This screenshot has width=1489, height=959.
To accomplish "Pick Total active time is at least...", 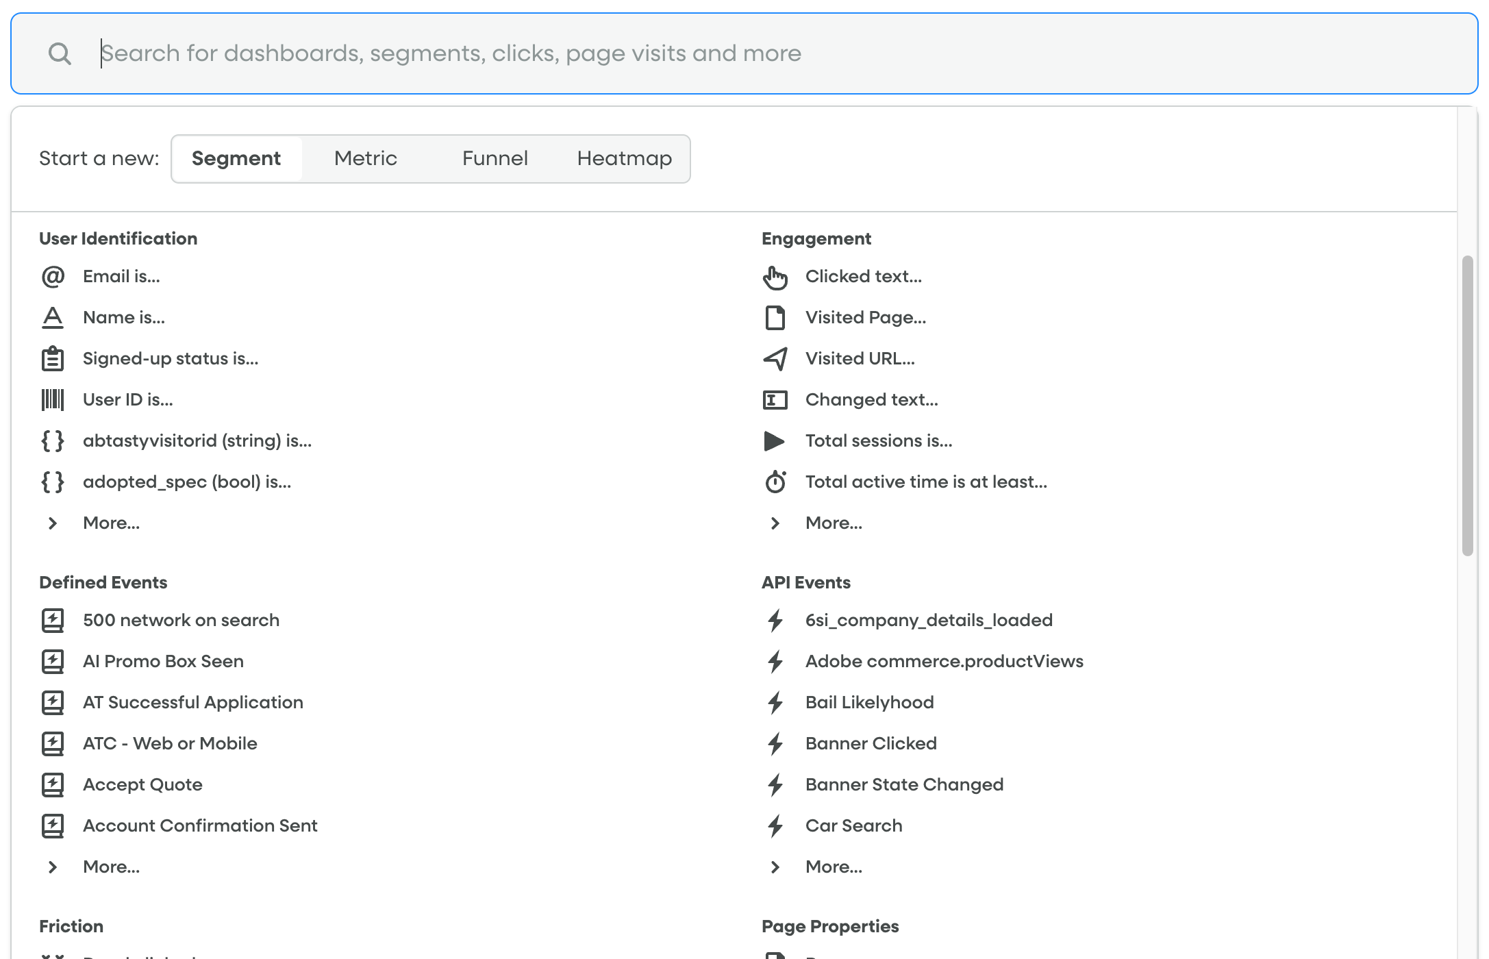I will point(926,482).
